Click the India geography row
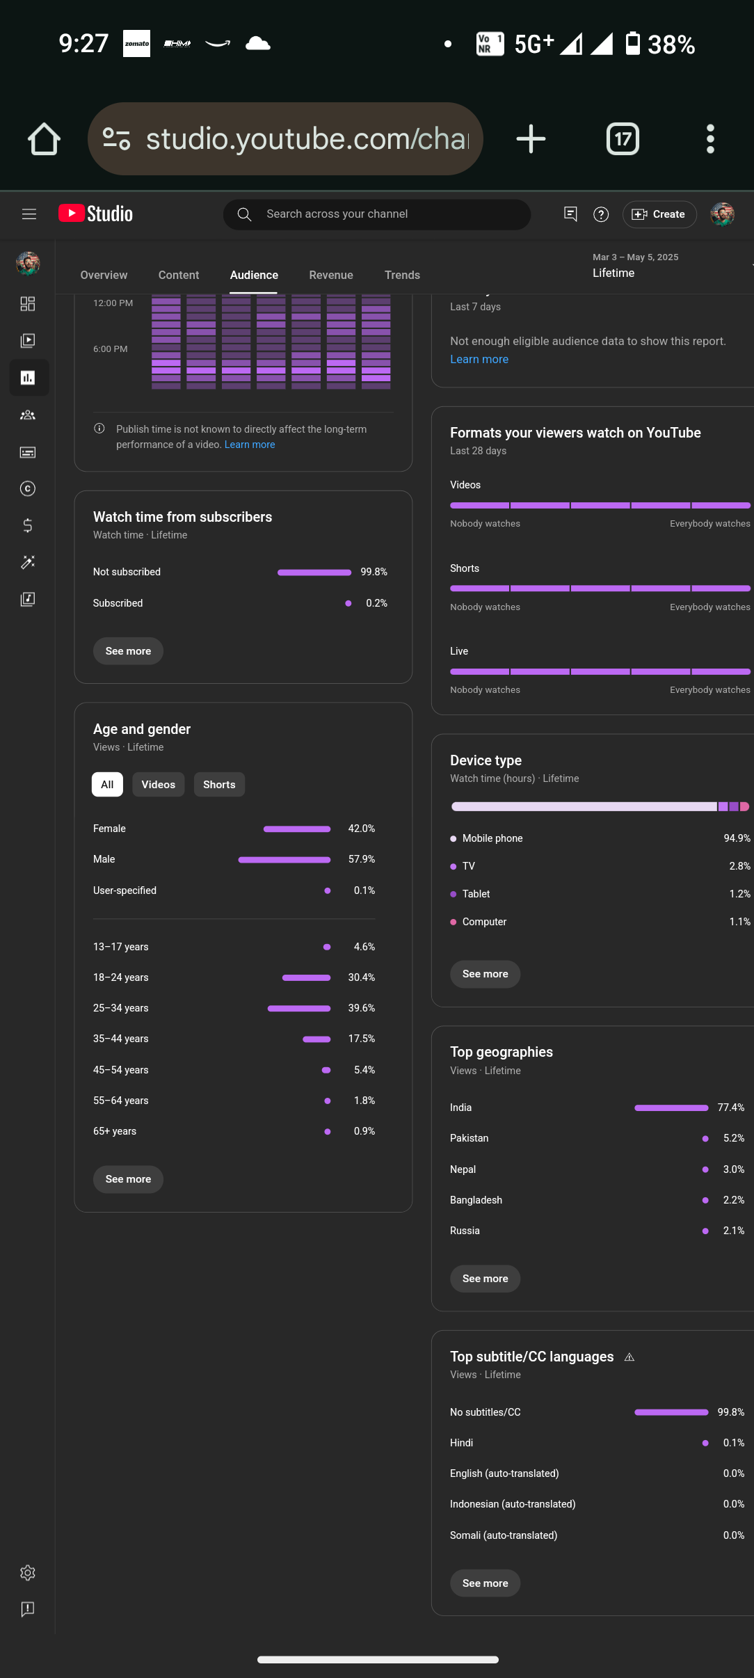Image resolution: width=754 pixels, height=1678 pixels. (597, 1108)
